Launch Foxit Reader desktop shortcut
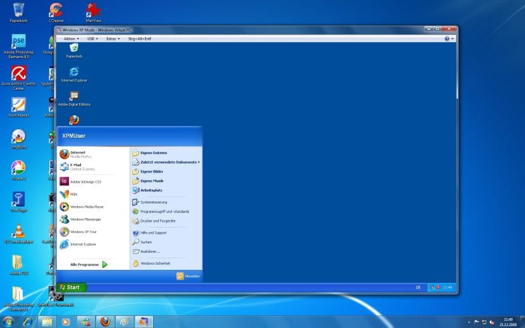 pos(18,107)
